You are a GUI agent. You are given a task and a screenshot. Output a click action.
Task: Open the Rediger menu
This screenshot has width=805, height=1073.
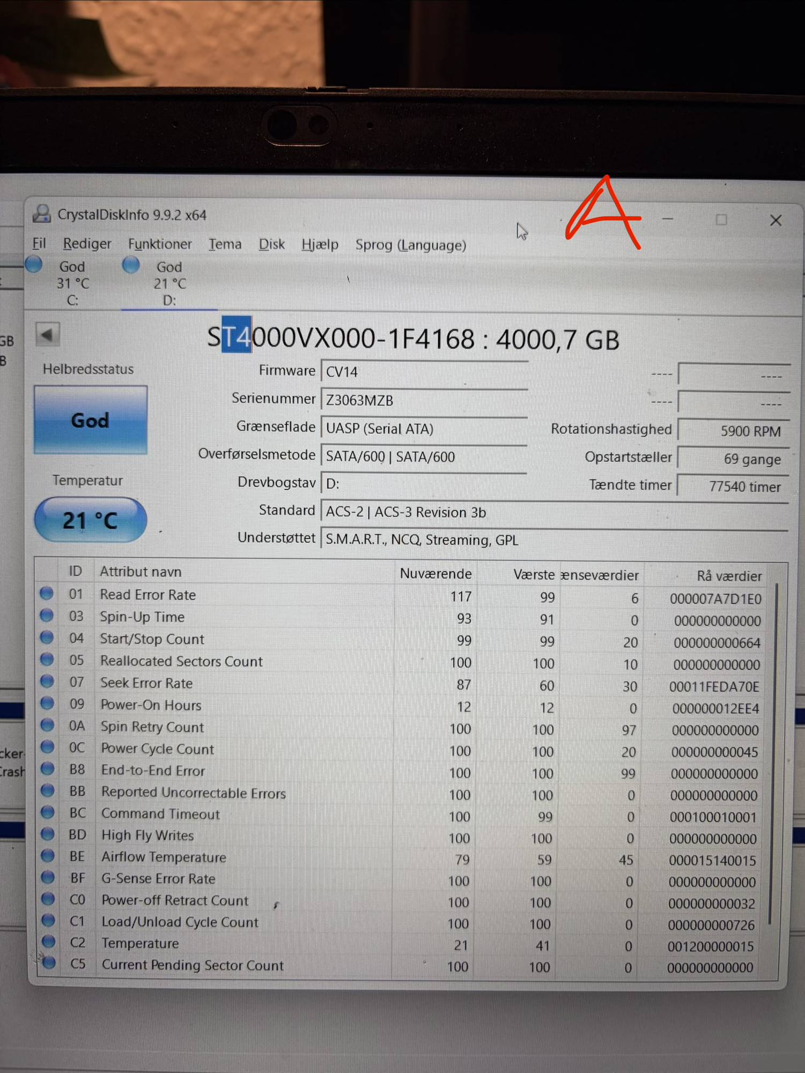(87, 244)
